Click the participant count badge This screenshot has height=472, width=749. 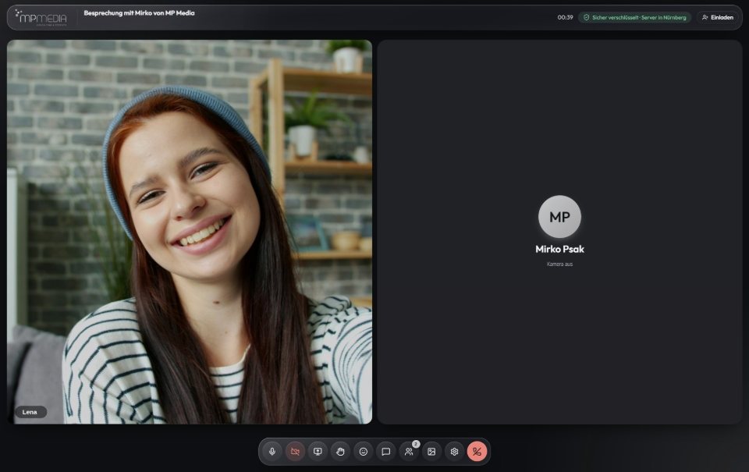coord(416,444)
